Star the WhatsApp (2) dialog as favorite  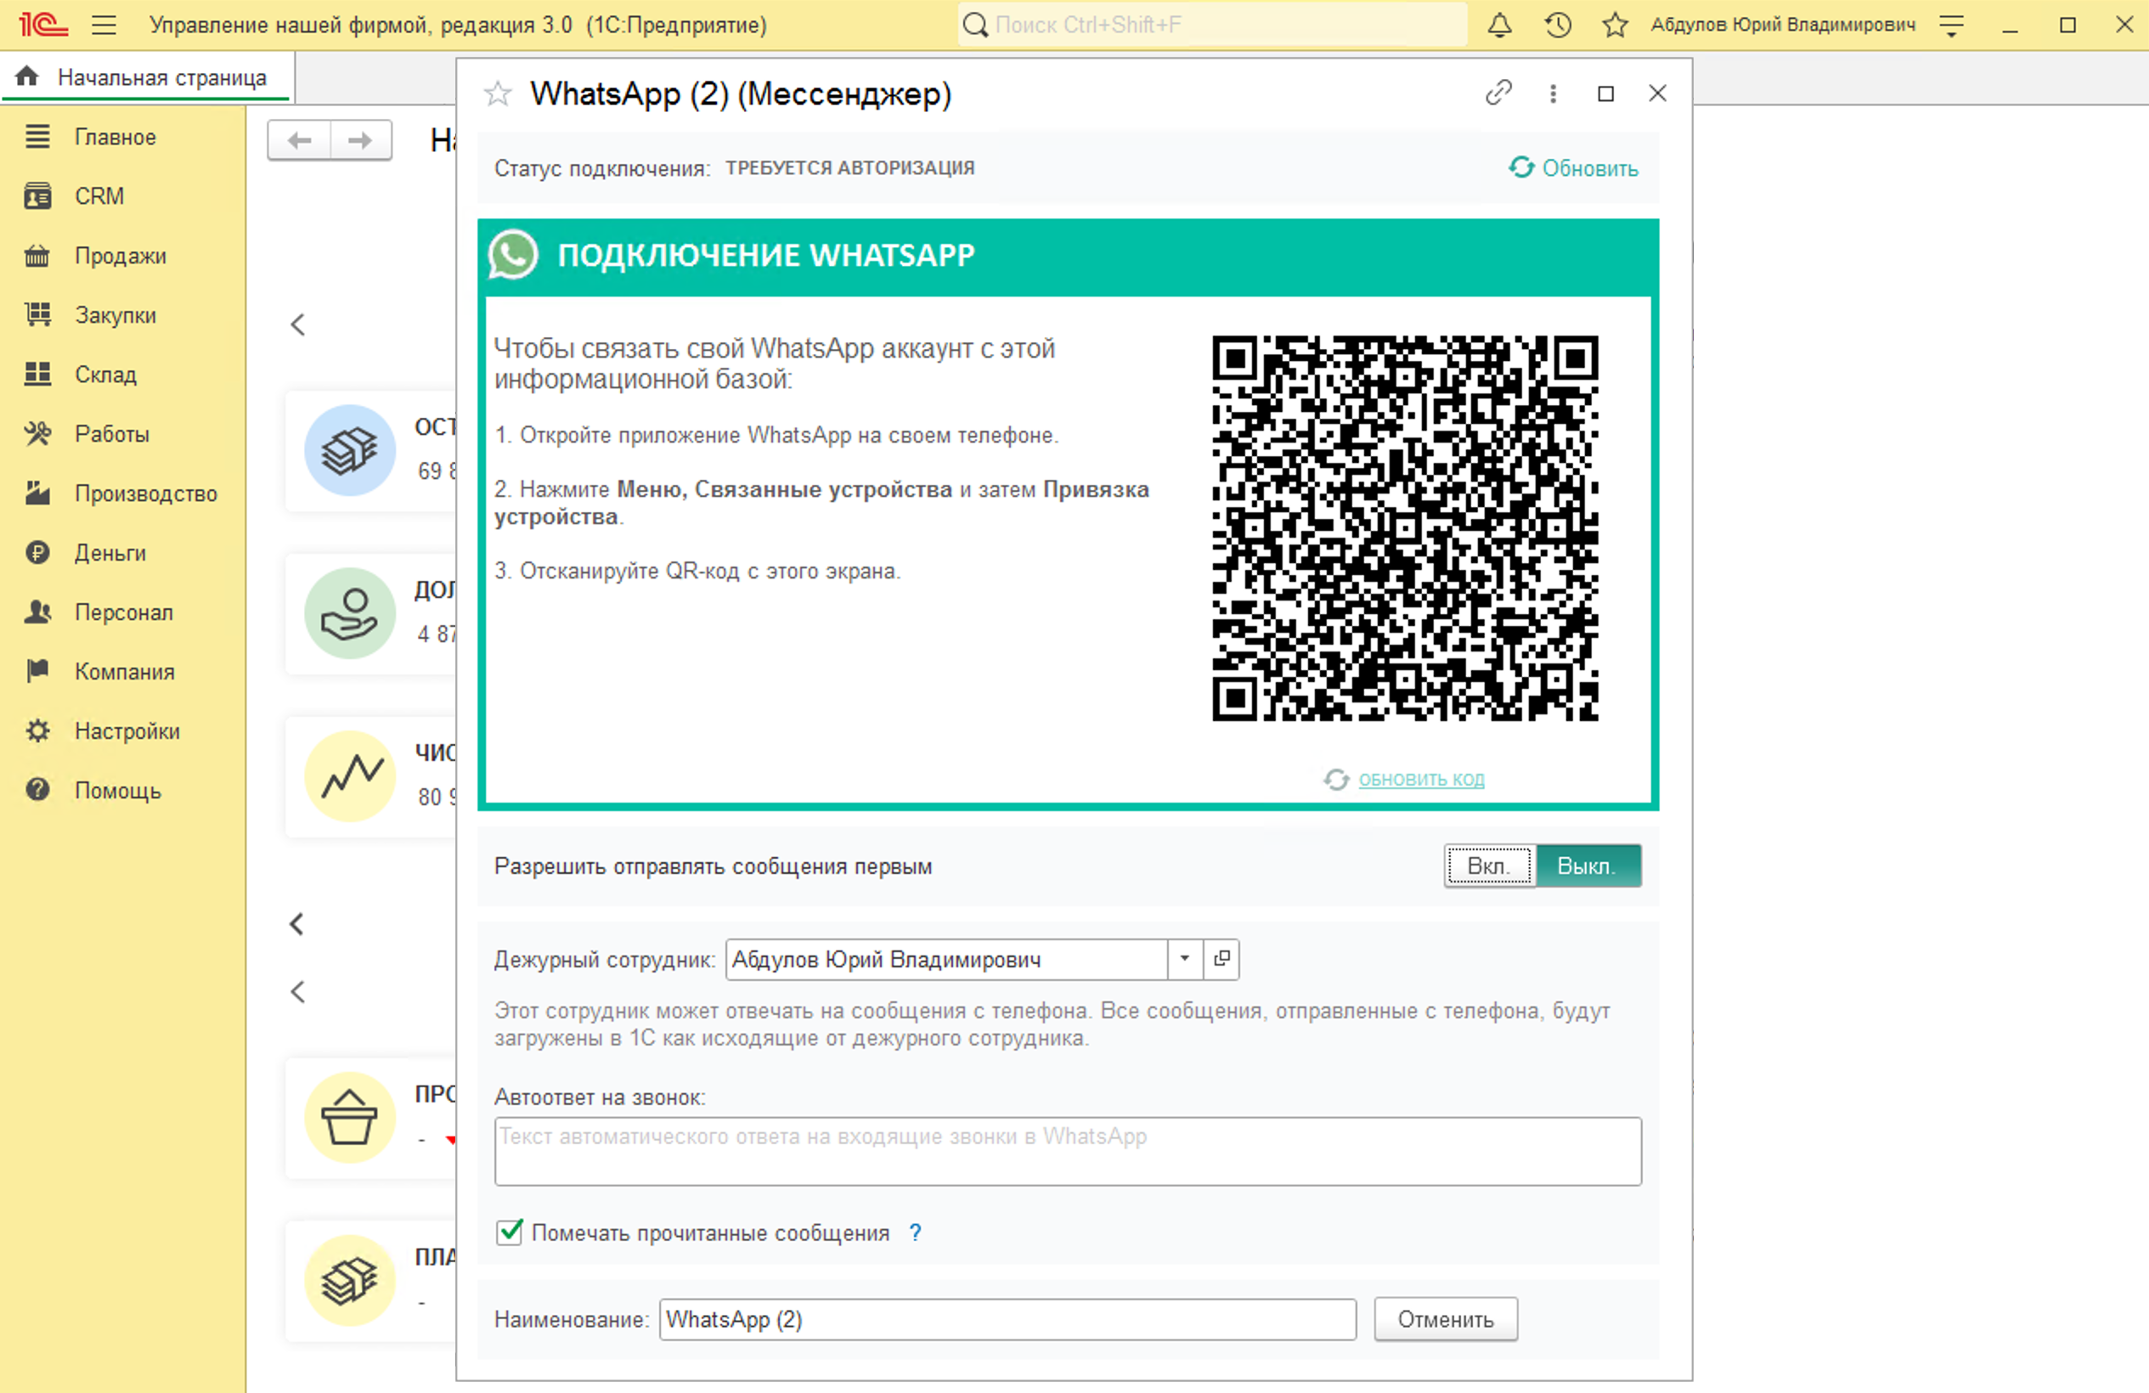498,93
